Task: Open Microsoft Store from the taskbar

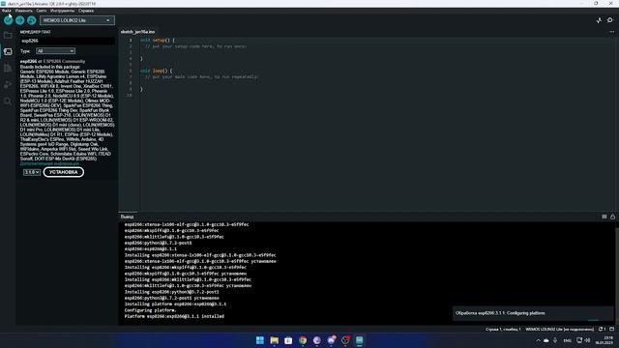Action: click(288, 340)
